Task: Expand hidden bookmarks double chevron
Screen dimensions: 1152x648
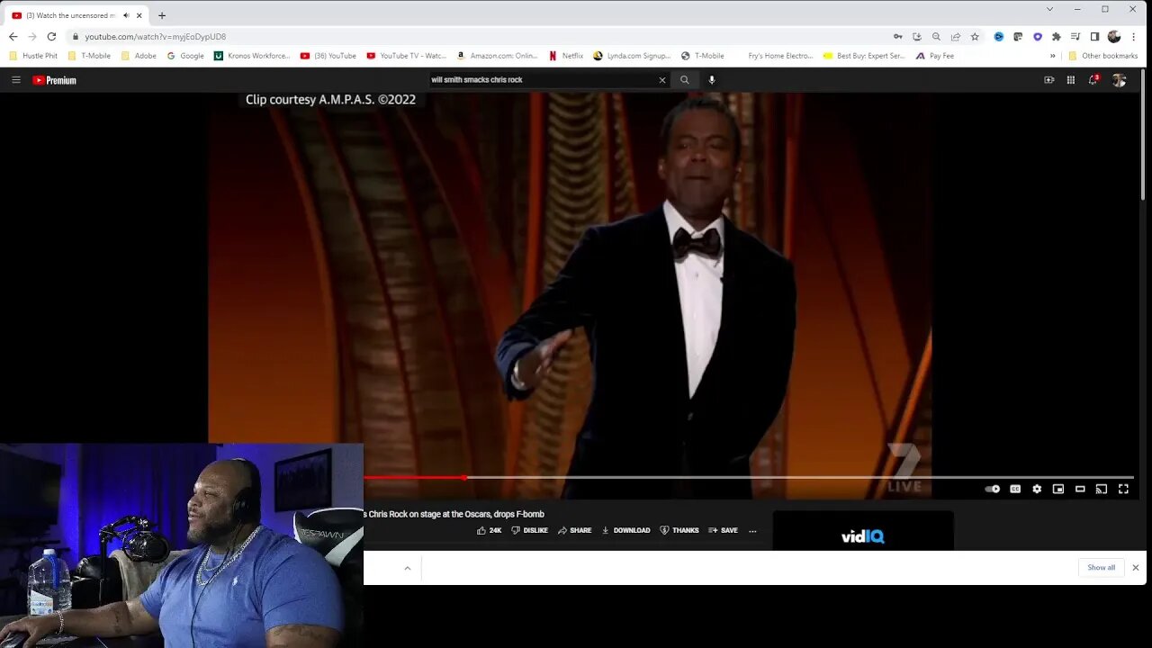Action: tap(1052, 56)
